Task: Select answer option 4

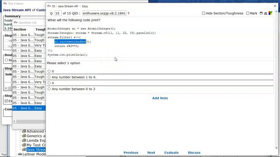Action: coord(49,83)
